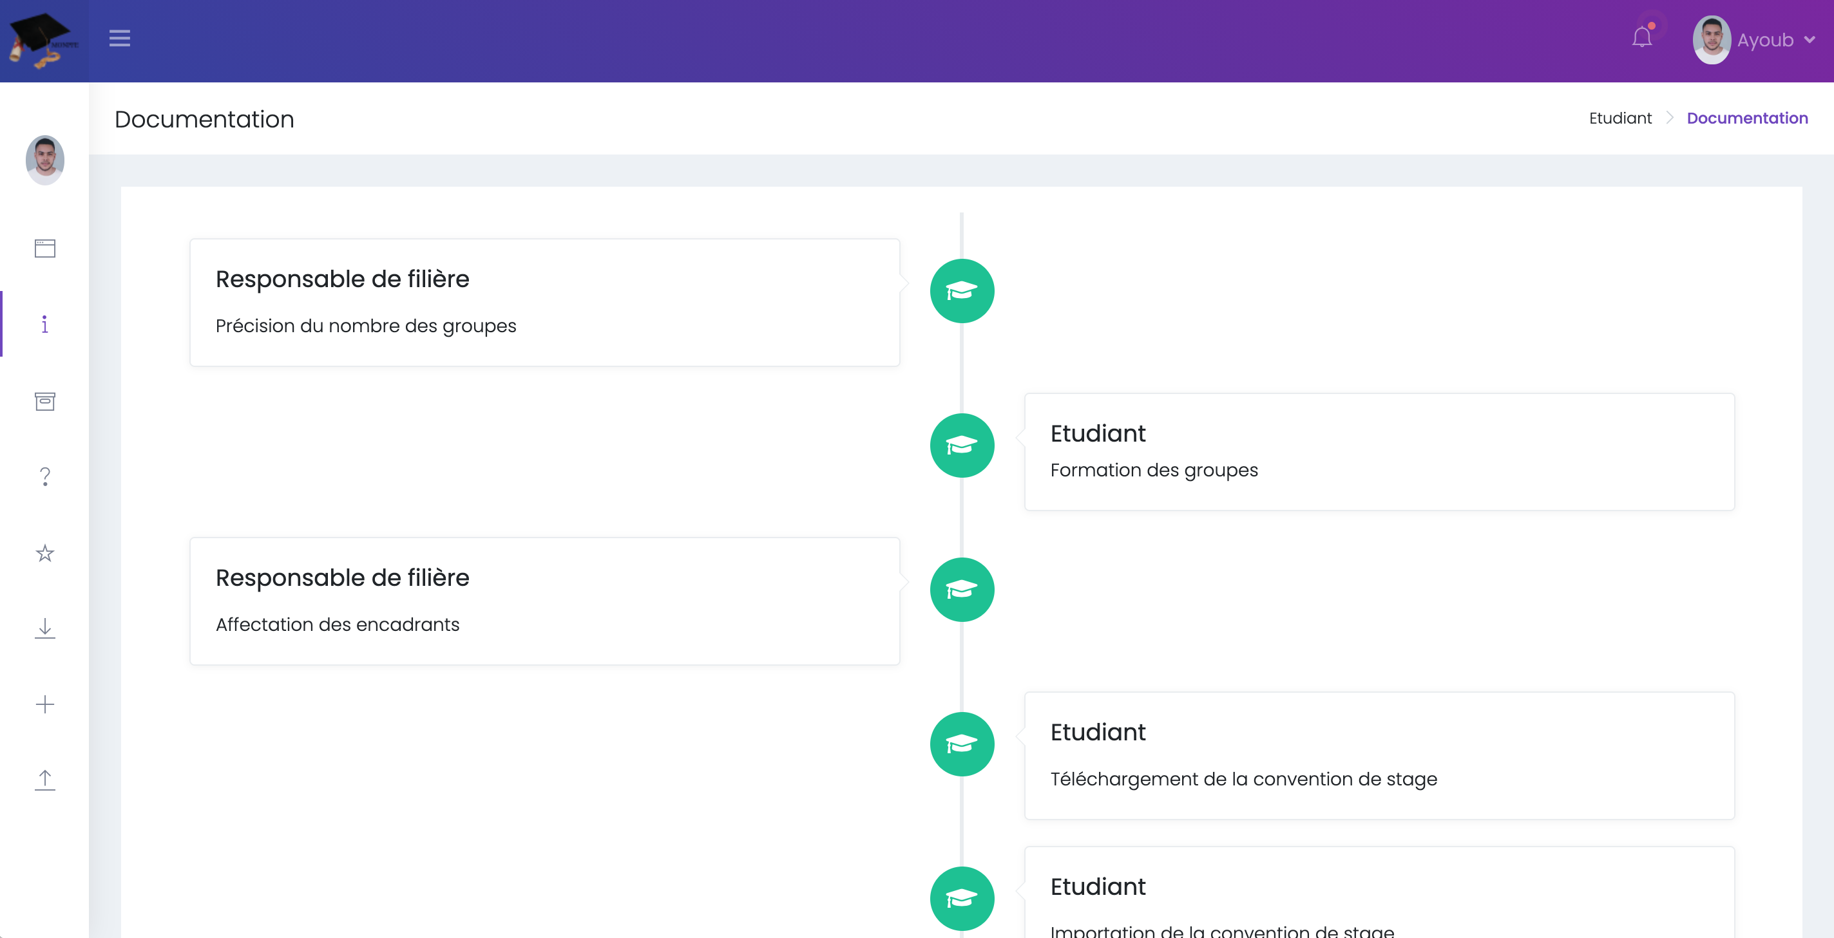Click "Importation de la convention de stage" text

(x=1223, y=931)
